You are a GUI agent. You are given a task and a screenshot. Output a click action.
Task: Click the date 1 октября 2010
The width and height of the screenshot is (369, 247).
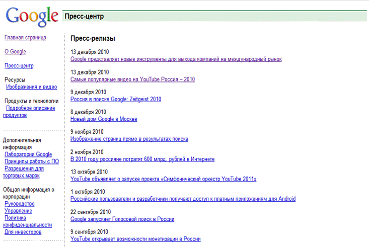(x=88, y=192)
